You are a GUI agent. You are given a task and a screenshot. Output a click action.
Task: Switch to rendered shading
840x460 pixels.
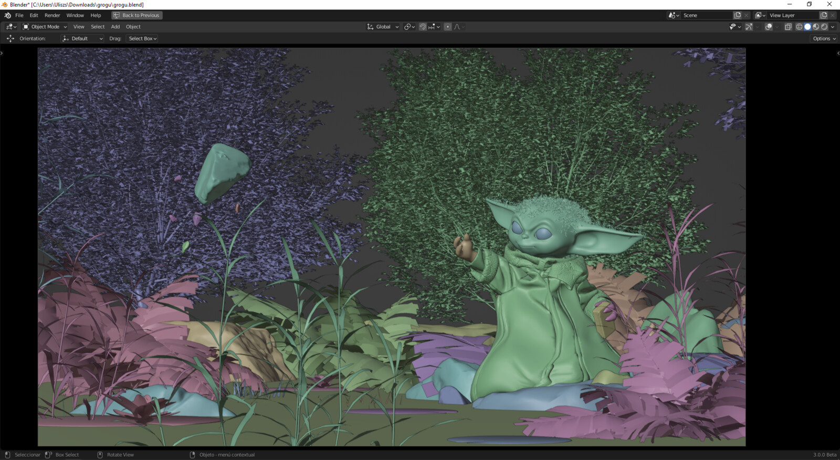(x=824, y=27)
